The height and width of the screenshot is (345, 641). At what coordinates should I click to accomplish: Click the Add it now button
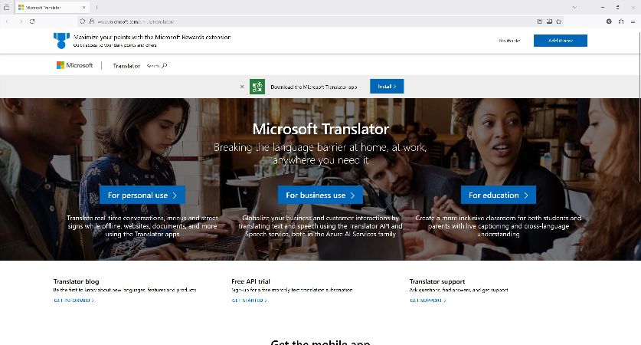pos(561,41)
